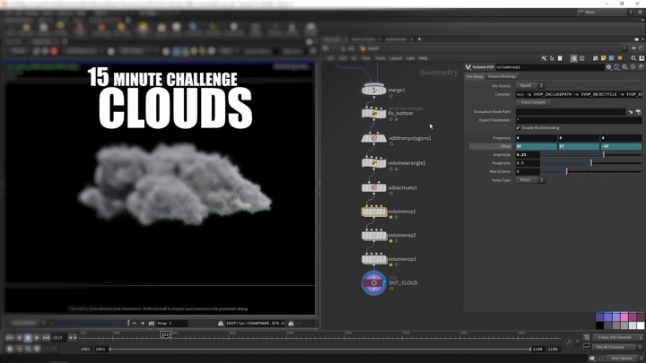The image size is (646, 363).
Task: Expand the network path history dropdown arrow
Action: (x=624, y=48)
